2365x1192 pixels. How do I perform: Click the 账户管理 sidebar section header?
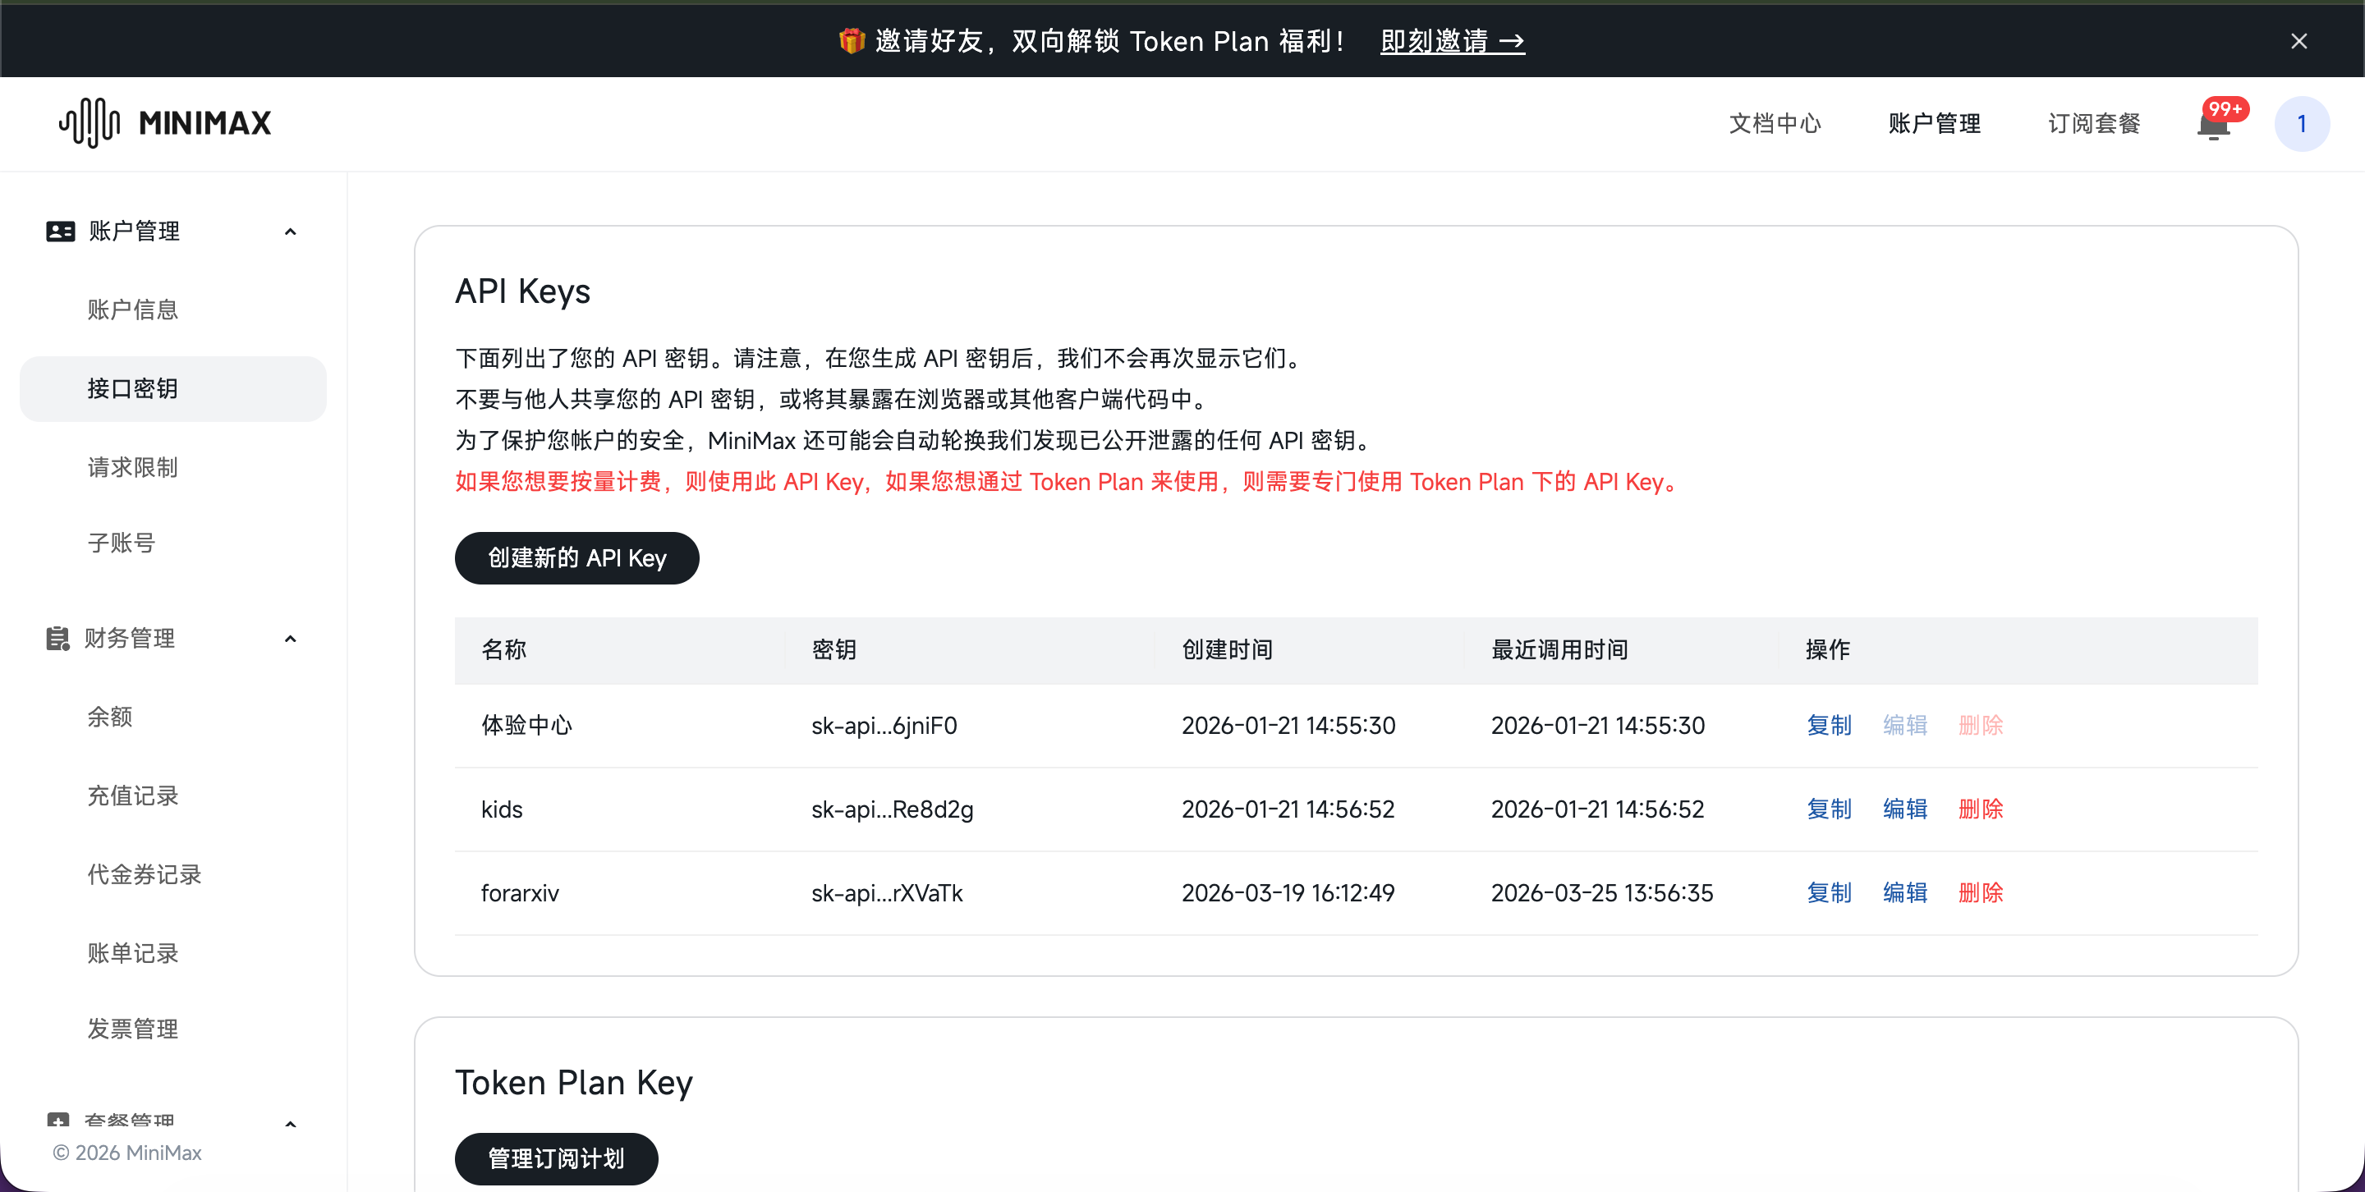point(172,232)
